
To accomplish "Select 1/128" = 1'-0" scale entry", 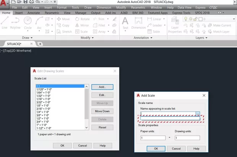I will [60, 89].
